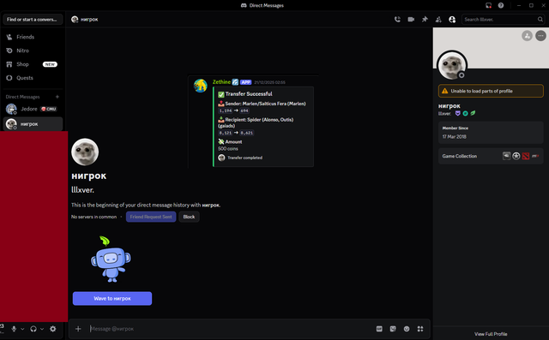Toggle headphone deafen
The height and width of the screenshot is (340, 549).
pyautogui.click(x=33, y=329)
